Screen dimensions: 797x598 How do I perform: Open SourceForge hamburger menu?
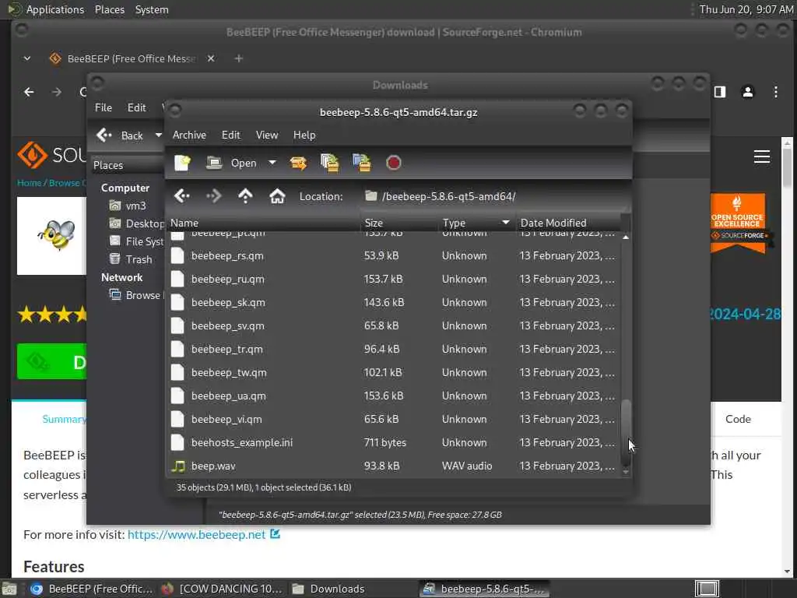761,157
